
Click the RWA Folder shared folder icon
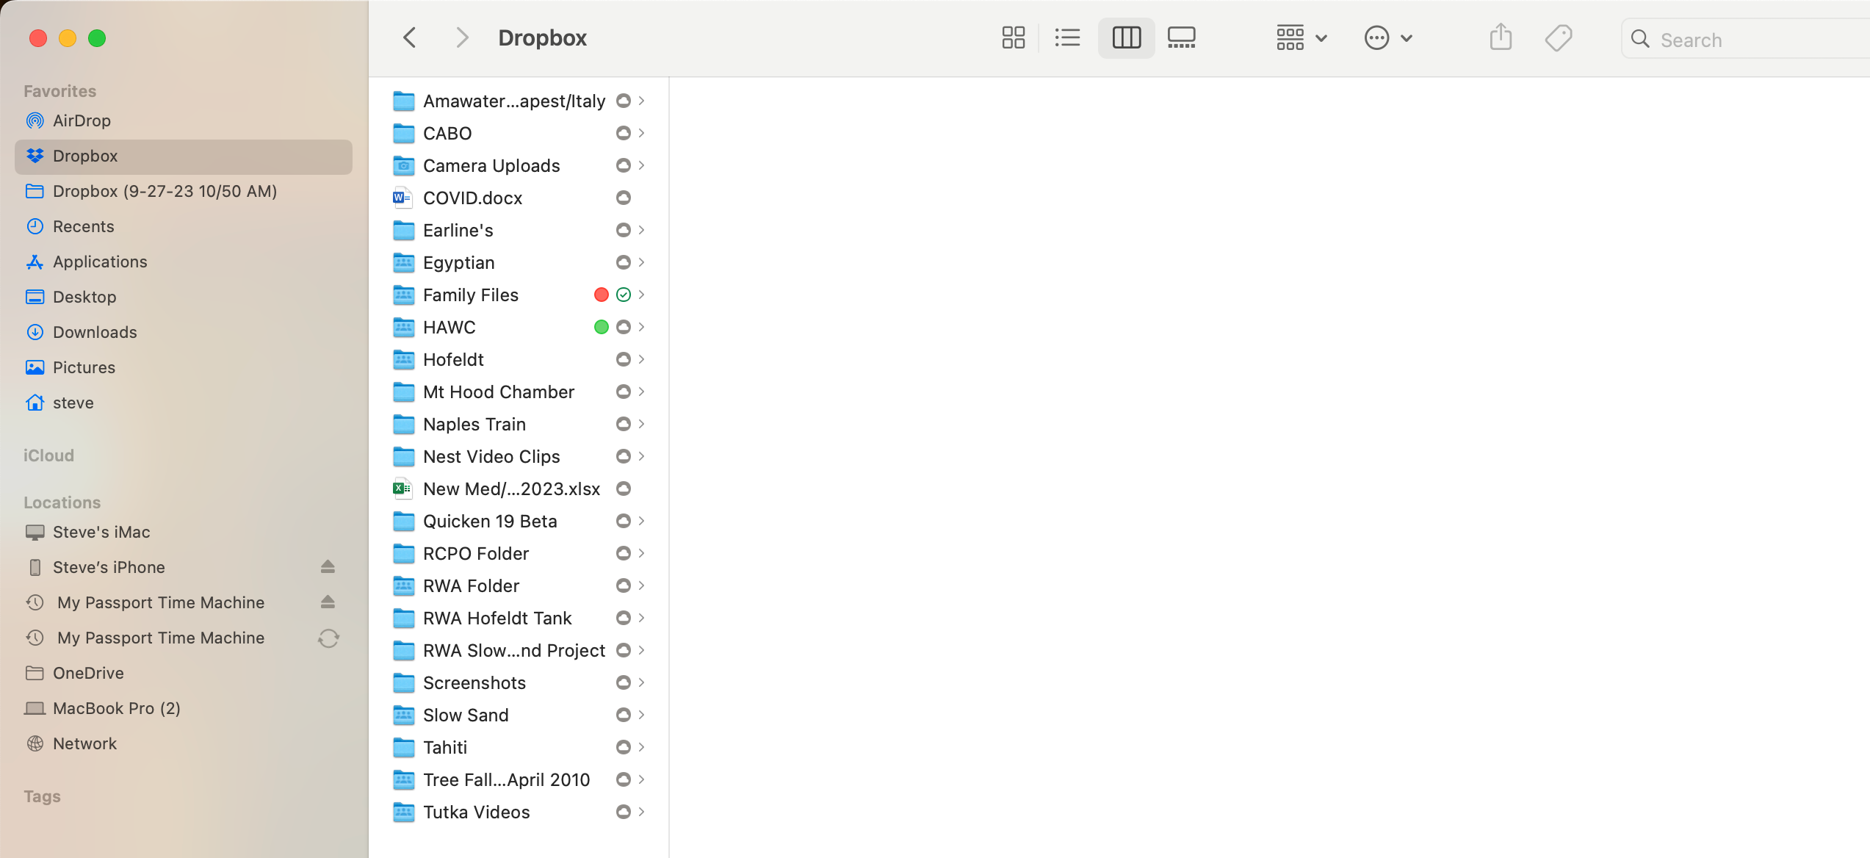tap(403, 585)
